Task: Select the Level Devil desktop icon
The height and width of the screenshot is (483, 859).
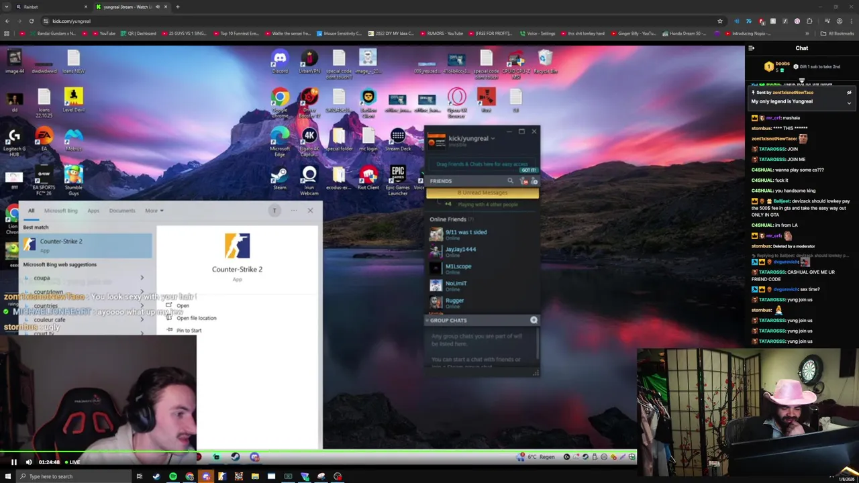Action: 74,101
